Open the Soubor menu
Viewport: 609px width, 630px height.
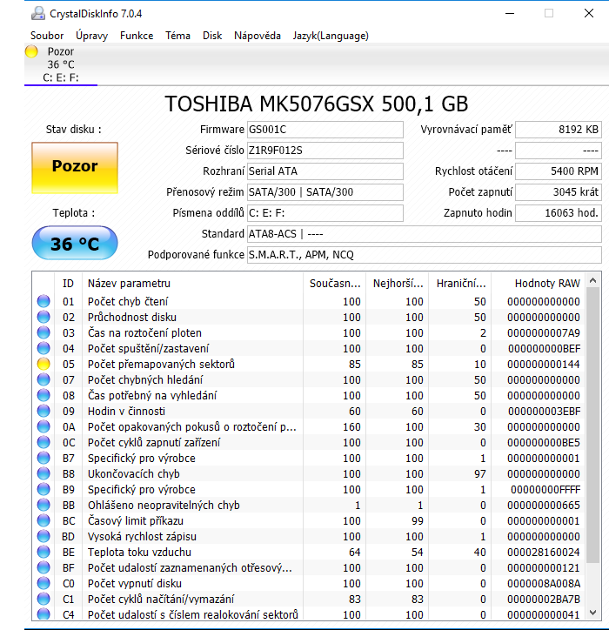click(47, 36)
